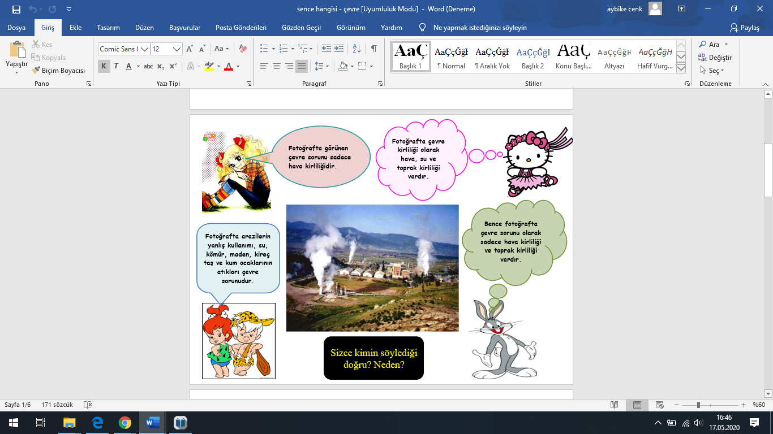Apply the red font color
The width and height of the screenshot is (773, 434).
click(229, 67)
